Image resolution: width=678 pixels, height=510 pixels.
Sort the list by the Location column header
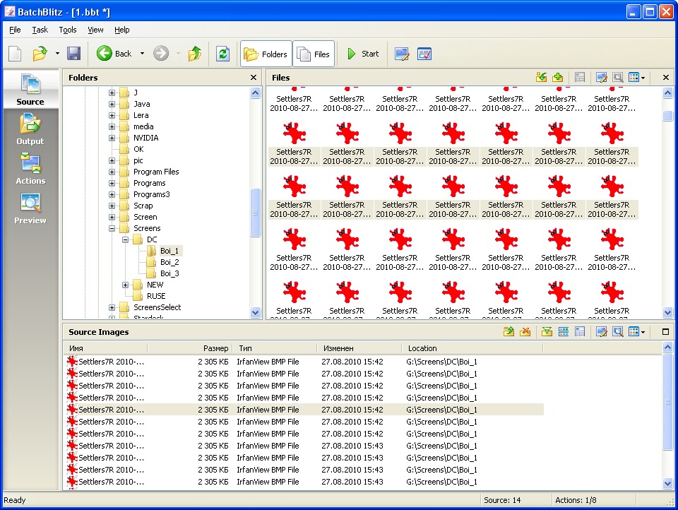(x=422, y=348)
